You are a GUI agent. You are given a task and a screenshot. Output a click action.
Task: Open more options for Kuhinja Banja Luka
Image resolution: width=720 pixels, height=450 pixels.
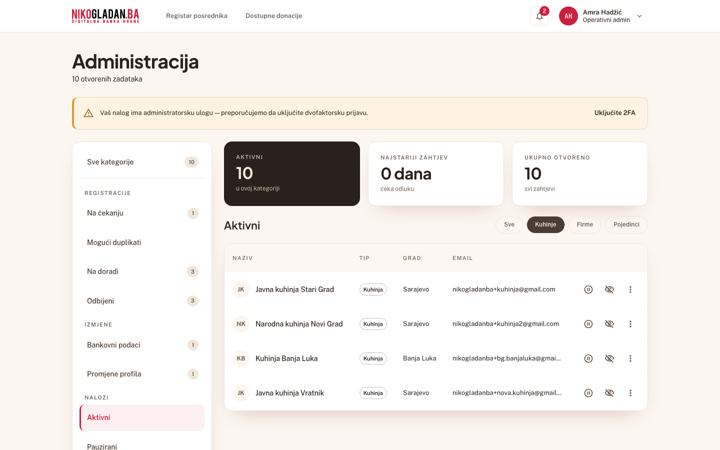point(630,358)
